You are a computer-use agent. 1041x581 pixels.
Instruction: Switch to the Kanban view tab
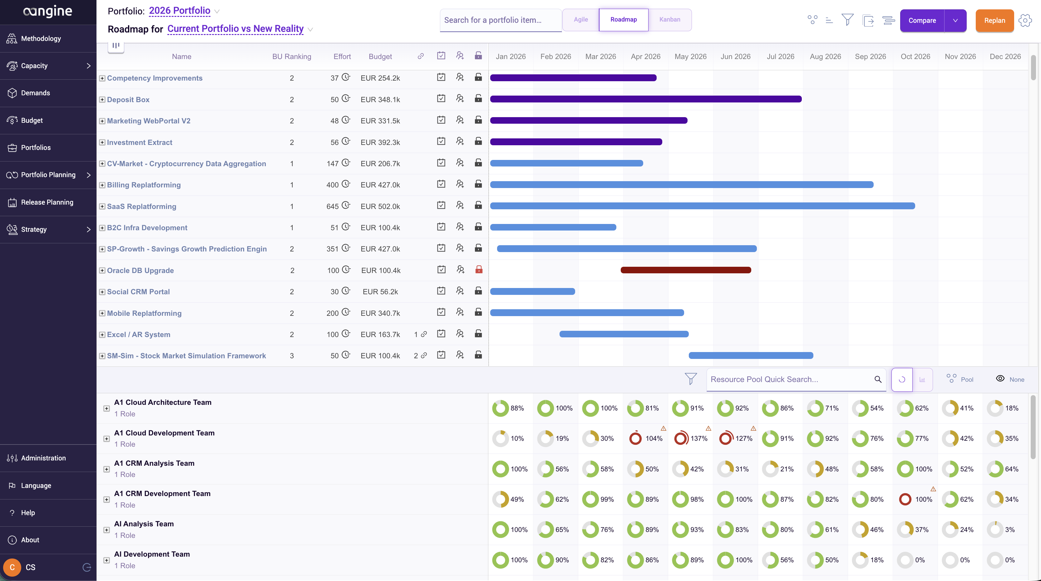coord(670,19)
